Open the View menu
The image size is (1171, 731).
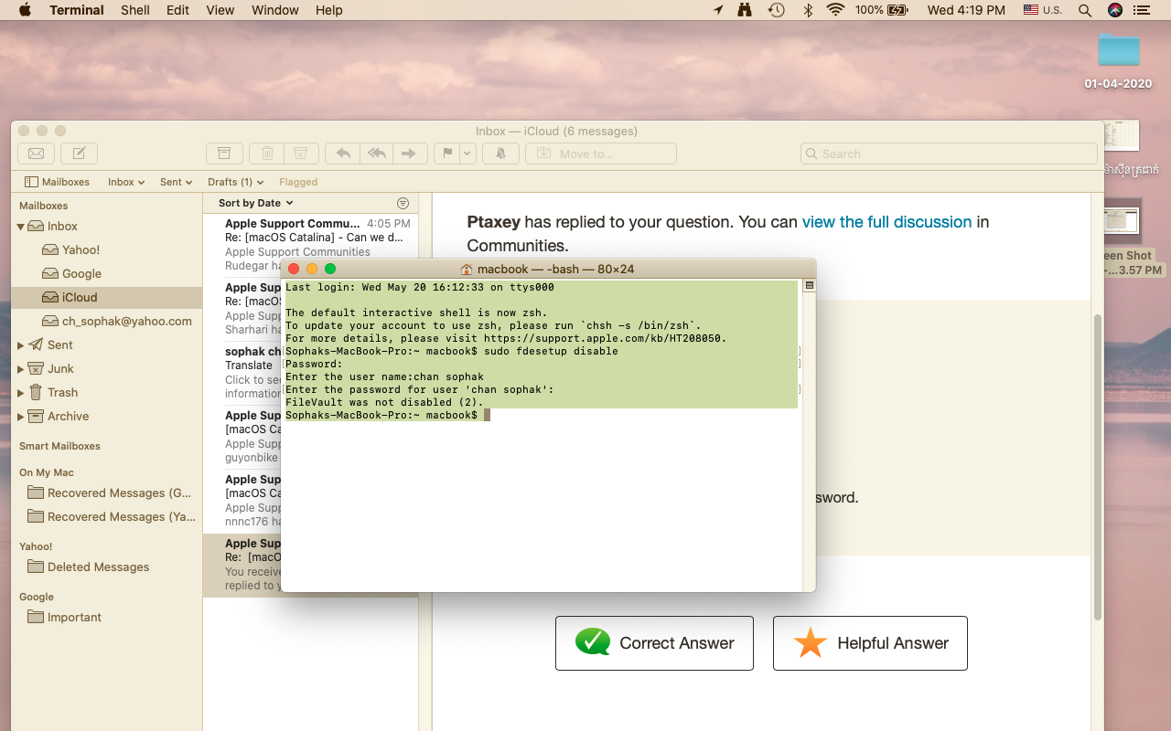pos(220,10)
